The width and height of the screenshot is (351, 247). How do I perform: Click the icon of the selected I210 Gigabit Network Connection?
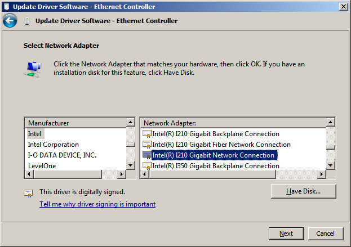pyautogui.click(x=147, y=155)
